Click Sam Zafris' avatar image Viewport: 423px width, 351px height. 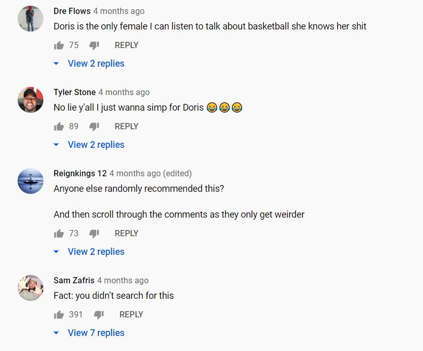(31, 288)
